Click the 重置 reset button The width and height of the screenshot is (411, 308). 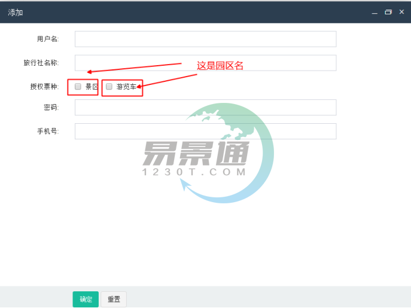(x=114, y=299)
